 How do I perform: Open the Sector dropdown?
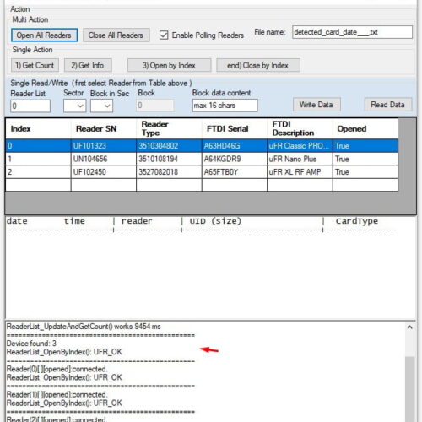(x=74, y=105)
